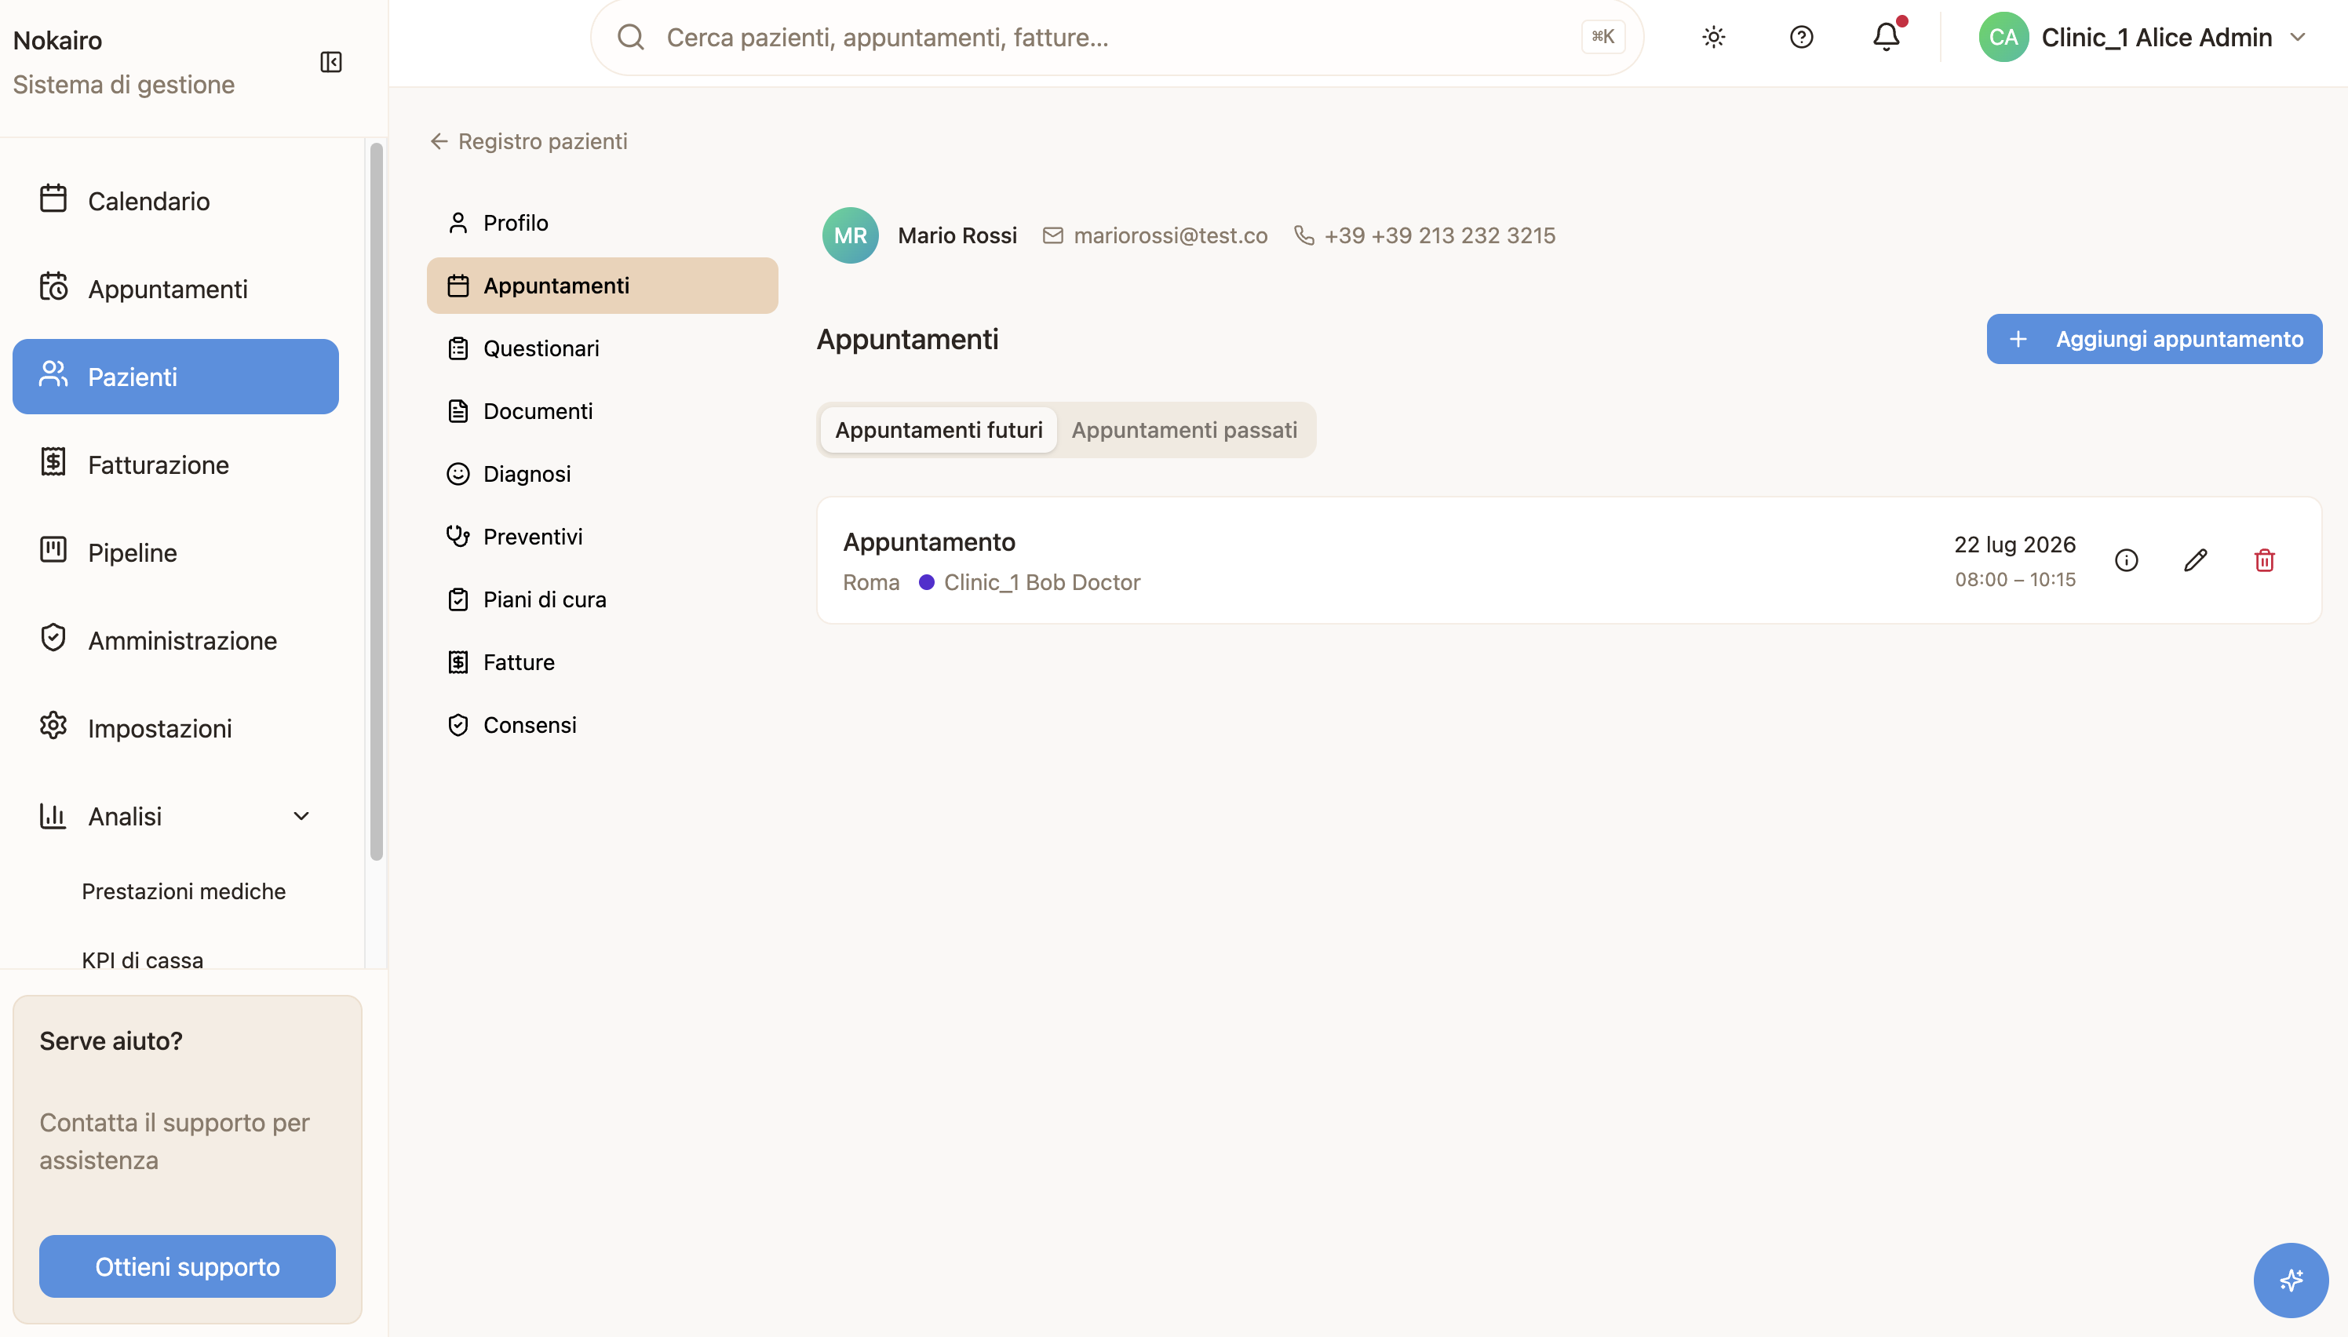Image resolution: width=2348 pixels, height=1337 pixels.
Task: Click the CA user avatar
Action: pos(2003,38)
